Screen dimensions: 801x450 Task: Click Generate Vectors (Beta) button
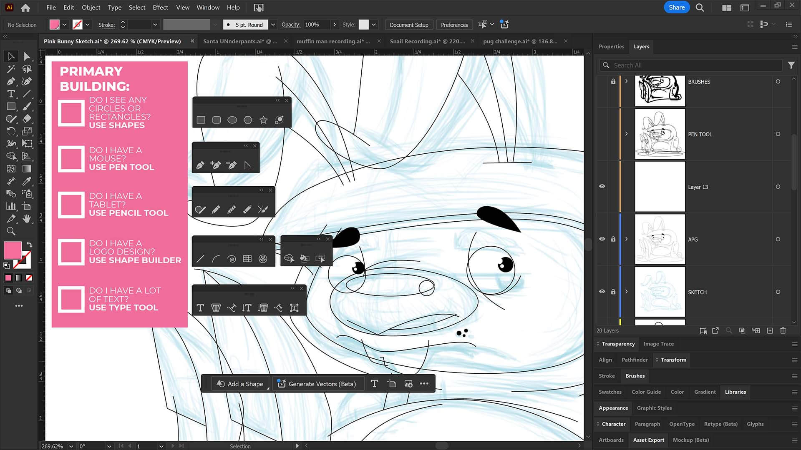[x=317, y=384]
